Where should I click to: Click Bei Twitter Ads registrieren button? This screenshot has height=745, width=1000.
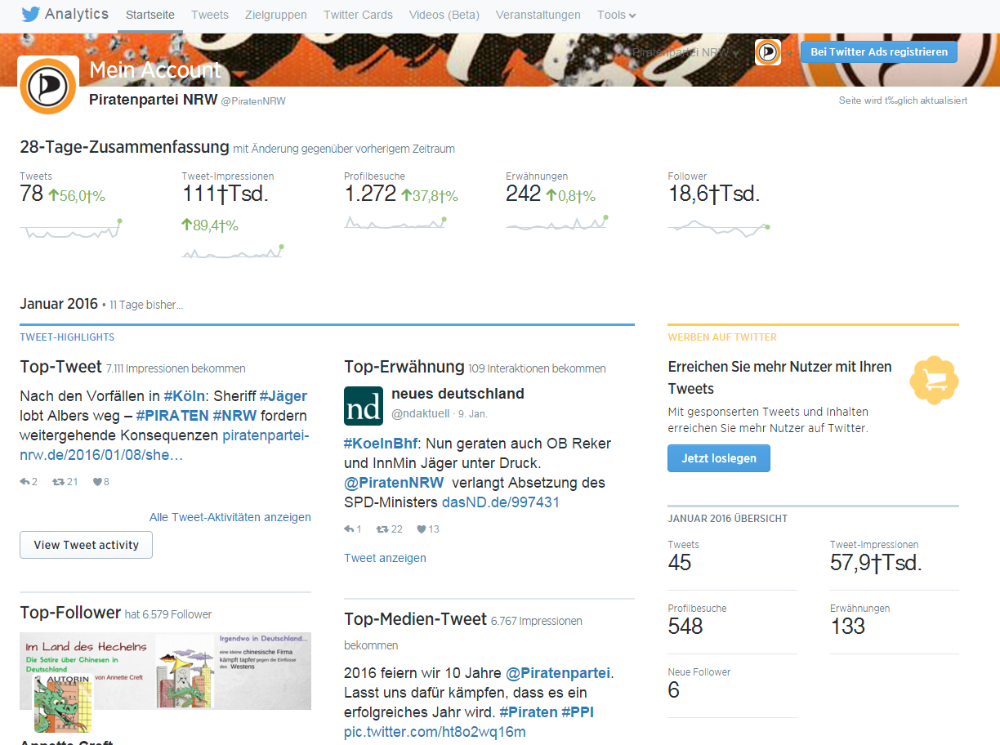click(879, 51)
